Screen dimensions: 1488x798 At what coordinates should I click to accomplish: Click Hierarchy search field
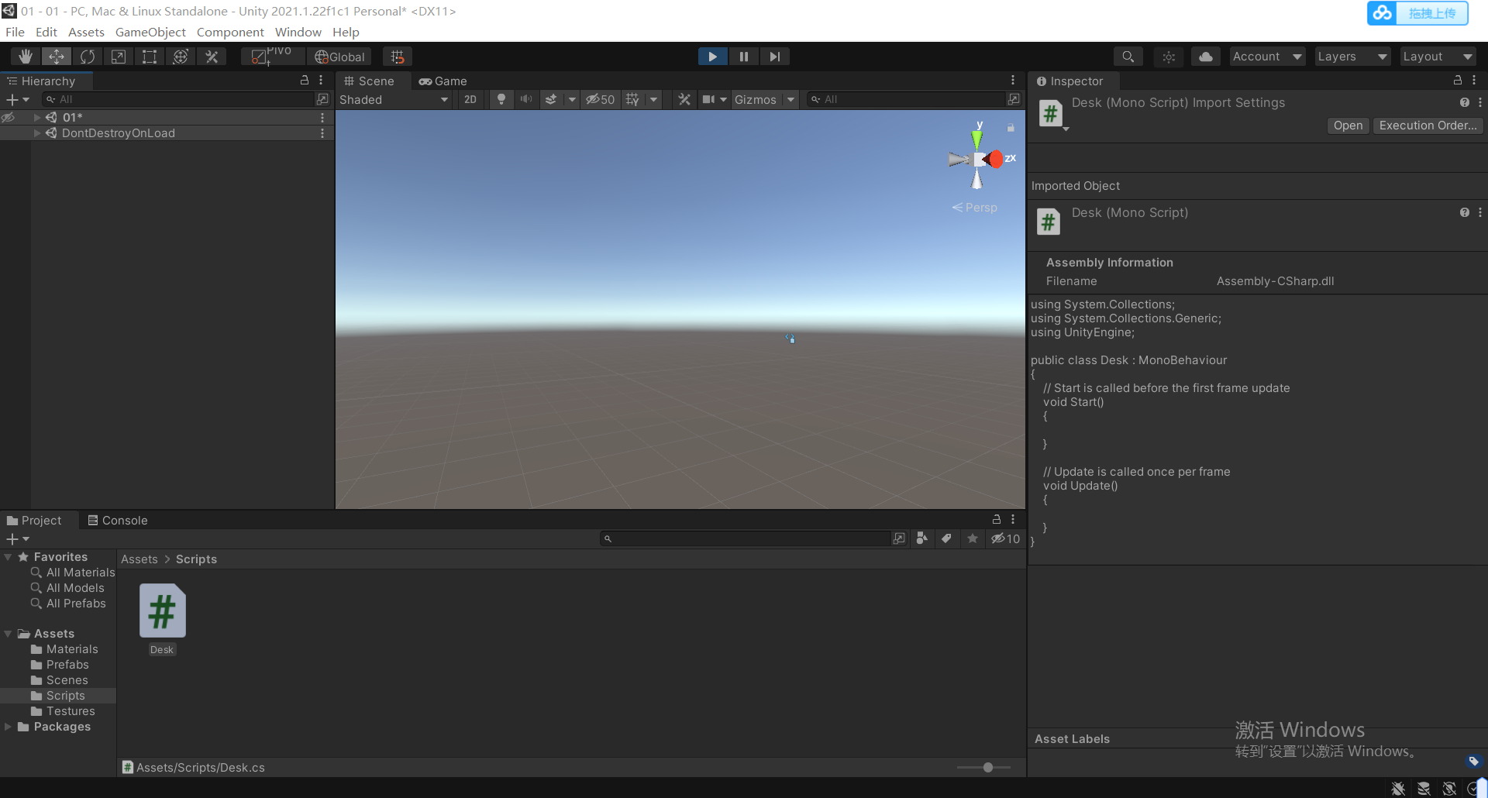(179, 99)
